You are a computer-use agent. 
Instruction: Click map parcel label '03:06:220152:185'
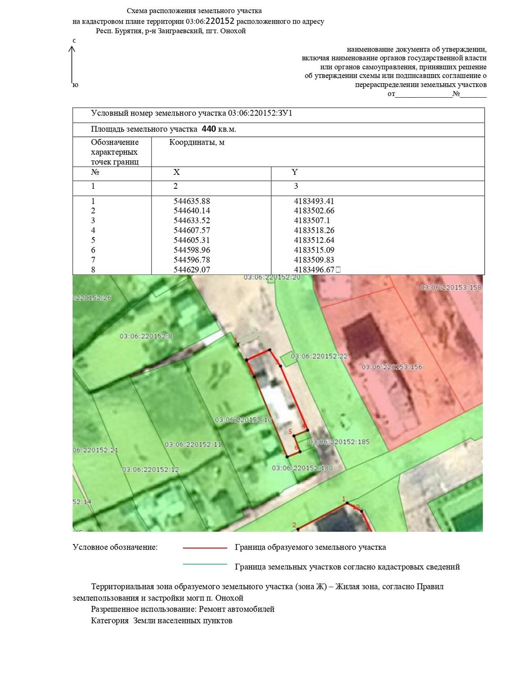[339, 442]
